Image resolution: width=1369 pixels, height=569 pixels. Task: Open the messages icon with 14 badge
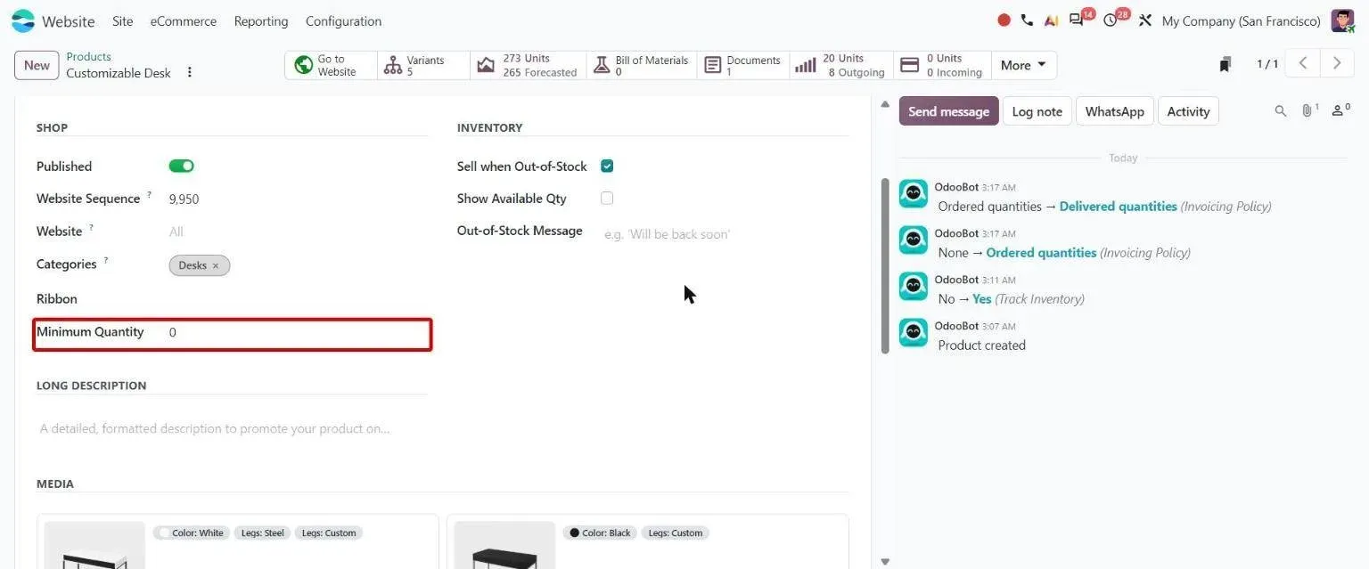coord(1077,20)
